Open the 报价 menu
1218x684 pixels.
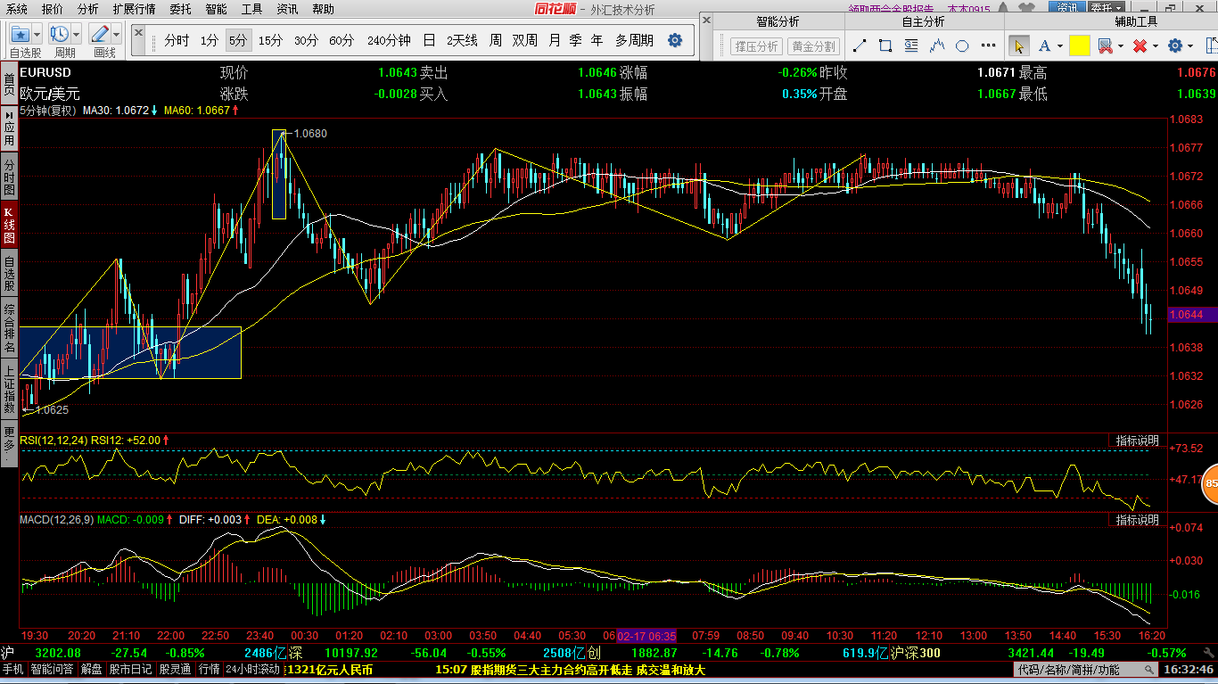coord(53,9)
